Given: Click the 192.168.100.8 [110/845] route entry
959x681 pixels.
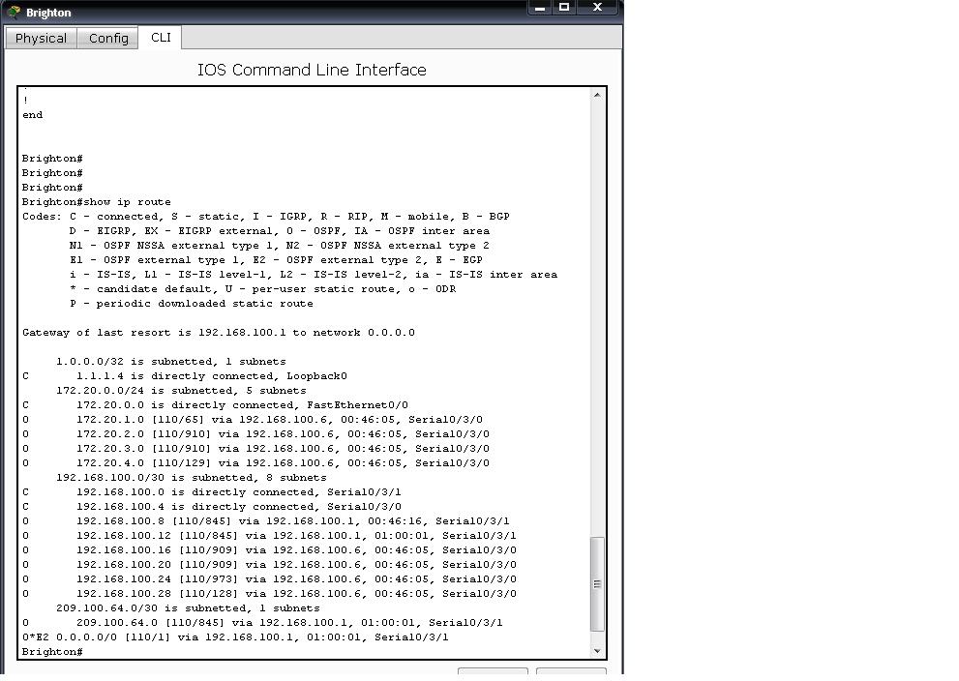Looking at the screenshot, I should (x=266, y=520).
